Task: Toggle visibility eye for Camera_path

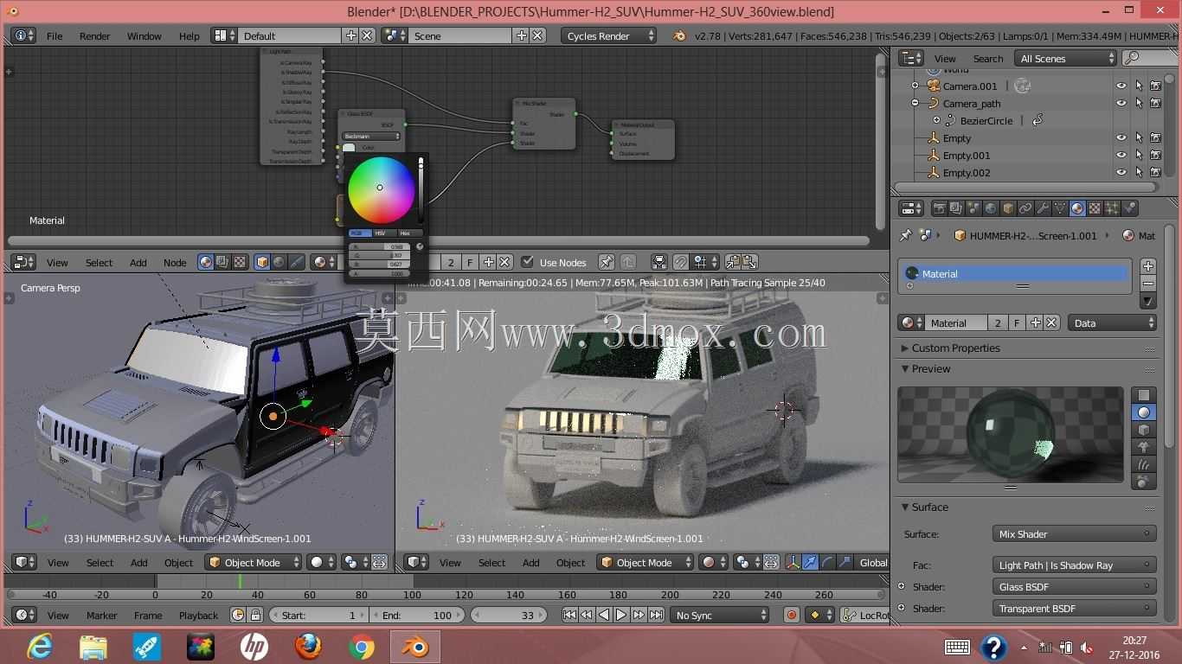Action: 1121,103
